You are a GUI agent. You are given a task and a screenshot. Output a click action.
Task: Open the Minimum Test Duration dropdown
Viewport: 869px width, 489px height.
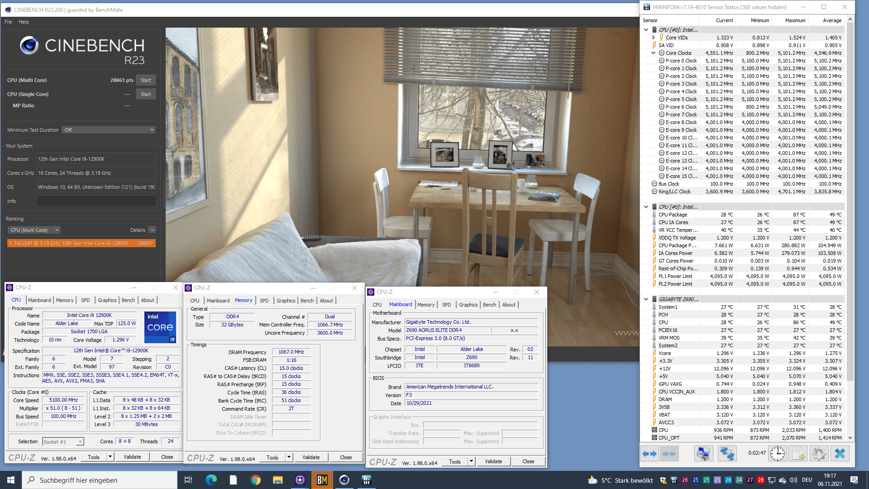[109, 130]
